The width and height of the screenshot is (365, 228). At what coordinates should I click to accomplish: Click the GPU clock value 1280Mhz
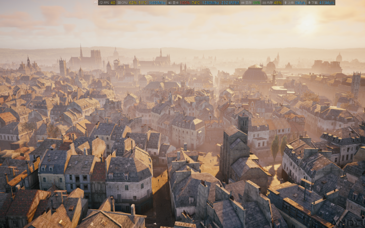(x=210, y=3)
